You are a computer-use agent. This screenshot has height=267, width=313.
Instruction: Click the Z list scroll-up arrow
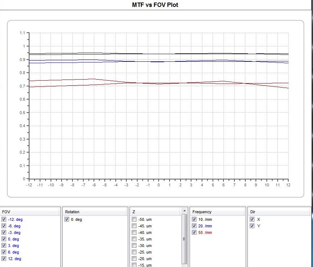[184, 211]
